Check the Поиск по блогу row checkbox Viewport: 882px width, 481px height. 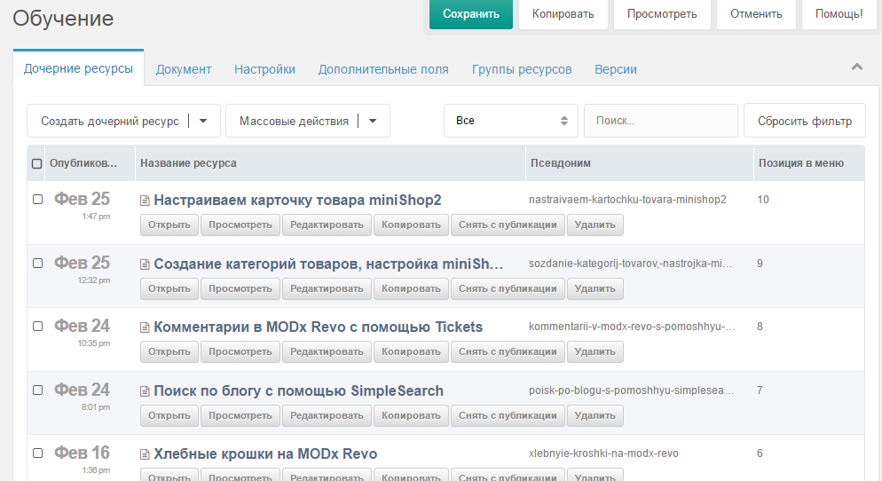pyautogui.click(x=37, y=390)
